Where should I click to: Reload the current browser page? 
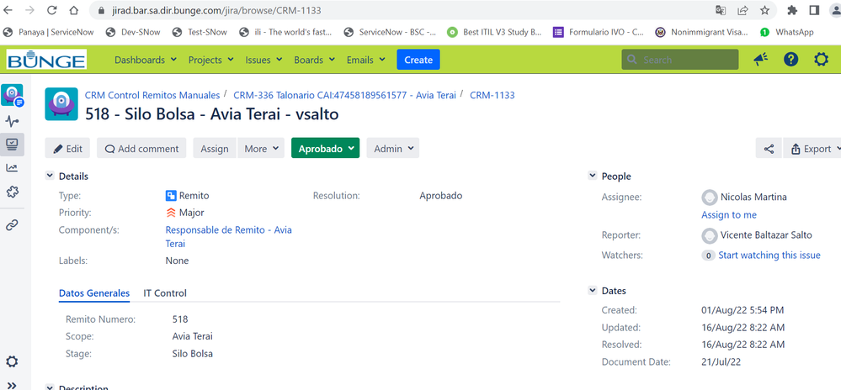[x=52, y=10]
